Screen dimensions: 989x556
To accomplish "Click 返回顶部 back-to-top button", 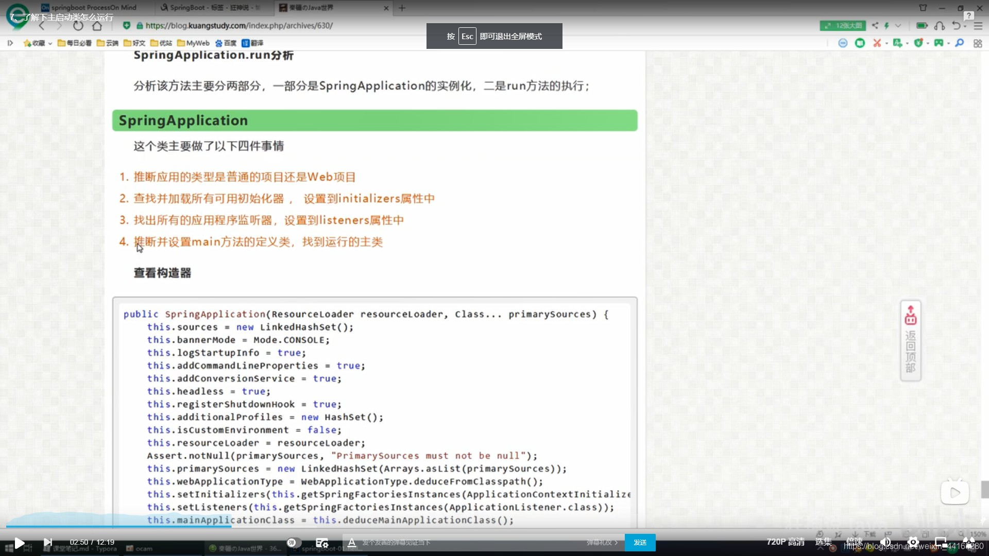I will 910,341.
